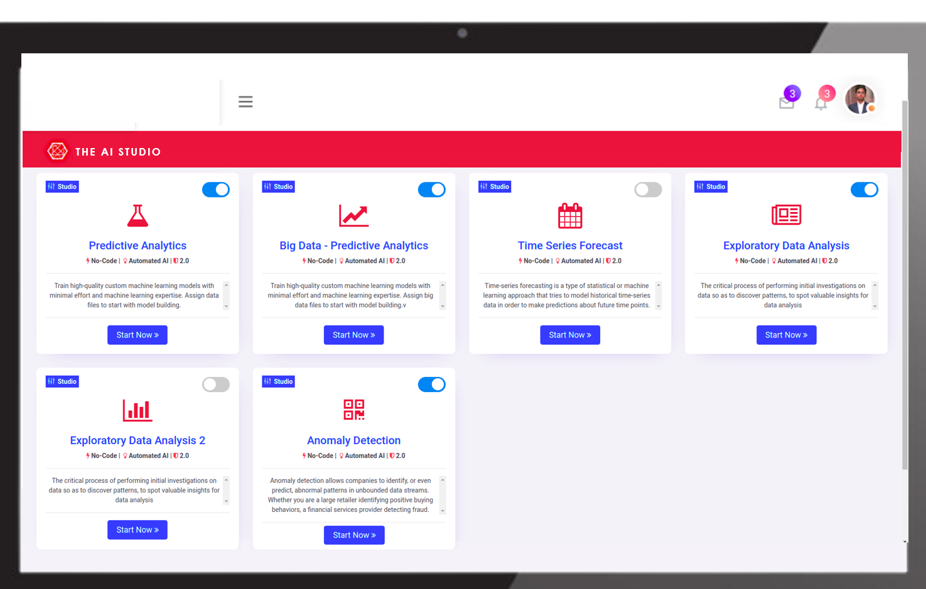
Task: Open the user profile avatar
Action: [860, 99]
